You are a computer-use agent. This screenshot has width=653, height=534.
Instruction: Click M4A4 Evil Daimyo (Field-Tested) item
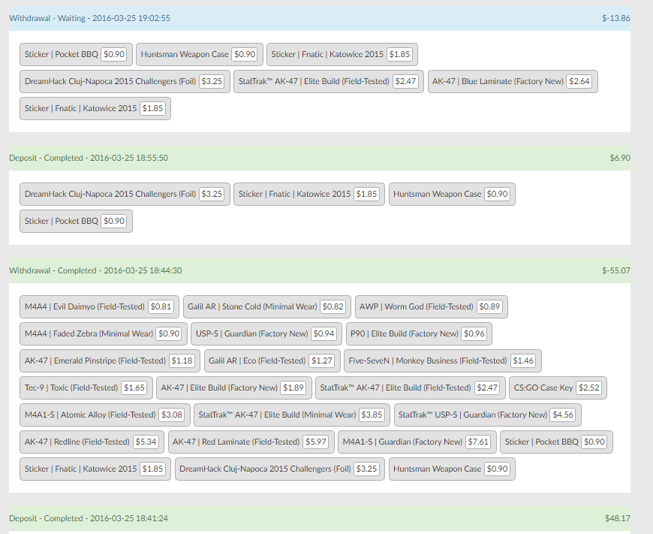click(99, 306)
